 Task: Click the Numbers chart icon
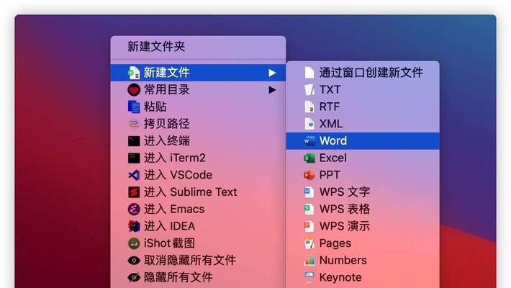tap(309, 260)
